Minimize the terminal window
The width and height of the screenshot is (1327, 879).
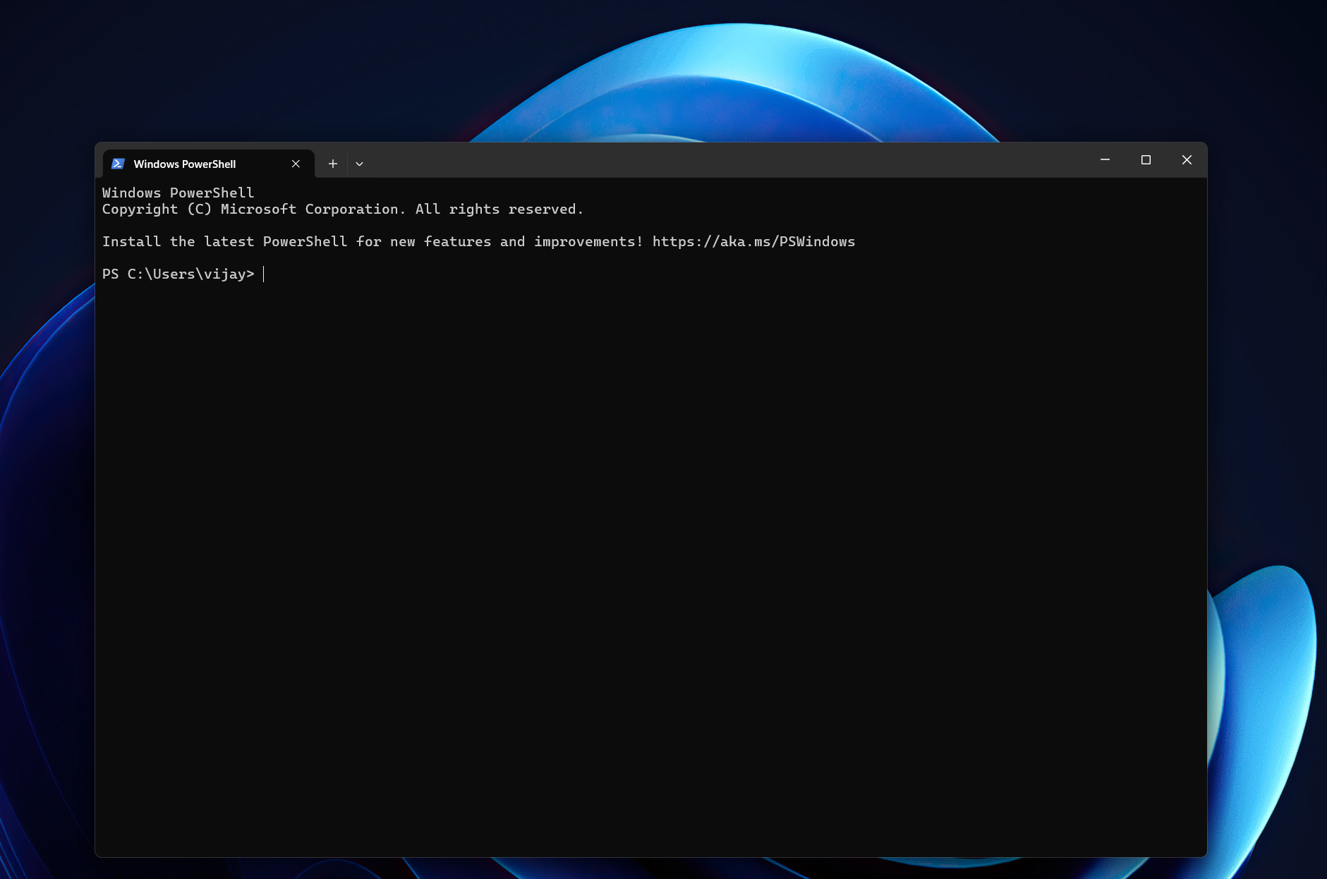(1104, 160)
